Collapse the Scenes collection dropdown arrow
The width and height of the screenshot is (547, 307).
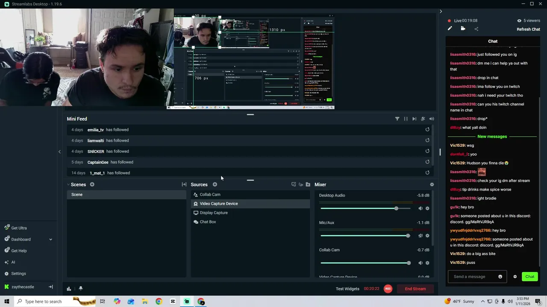68,185
